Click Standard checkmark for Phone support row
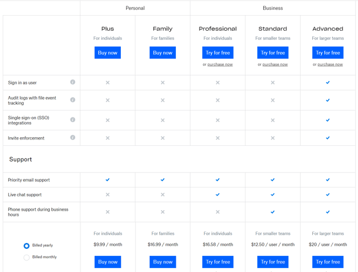Viewport: 358px width, 272px height. pos(273,212)
